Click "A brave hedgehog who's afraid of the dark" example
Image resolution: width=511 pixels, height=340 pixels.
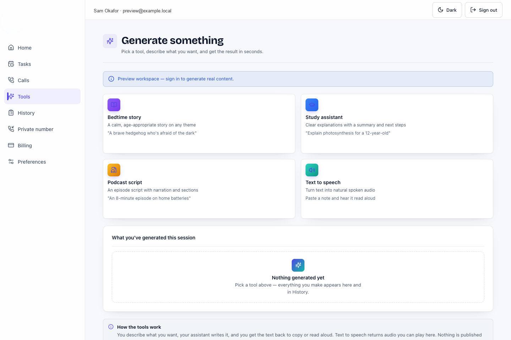click(x=152, y=133)
